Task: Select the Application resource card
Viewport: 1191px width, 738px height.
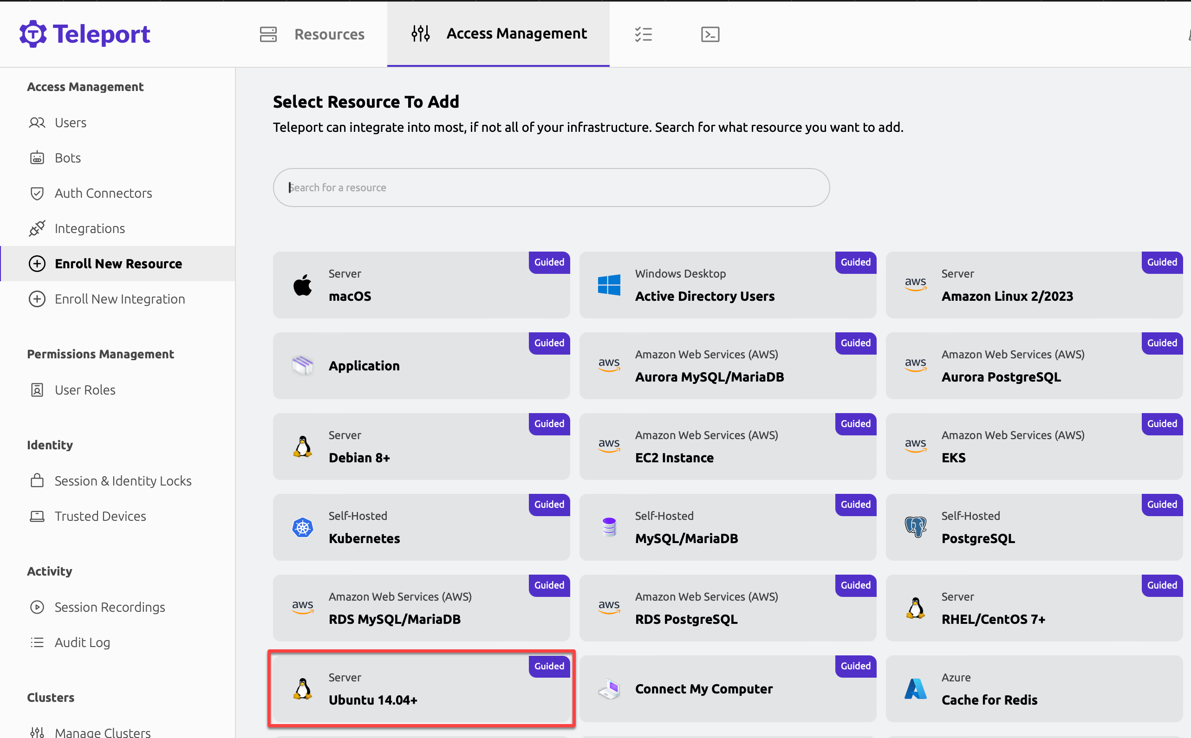Action: [422, 366]
